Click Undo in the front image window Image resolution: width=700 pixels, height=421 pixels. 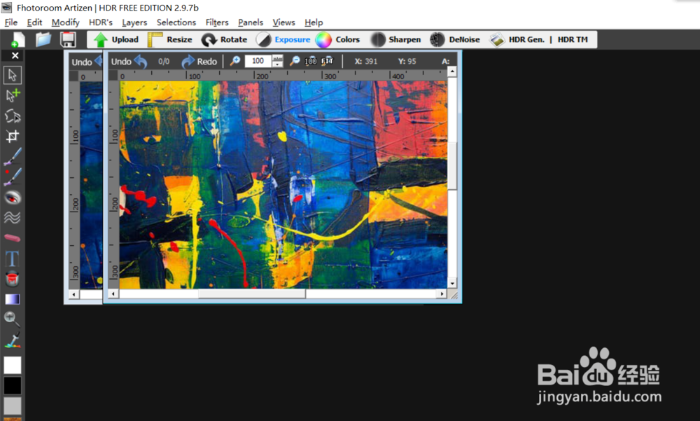(129, 61)
